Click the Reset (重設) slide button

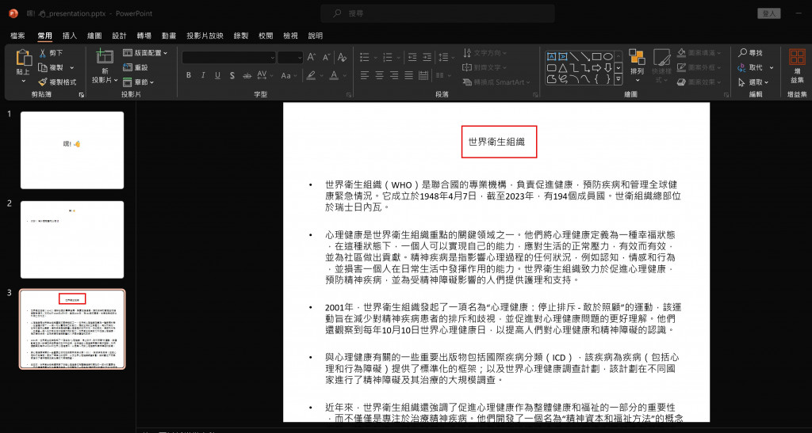click(x=135, y=68)
